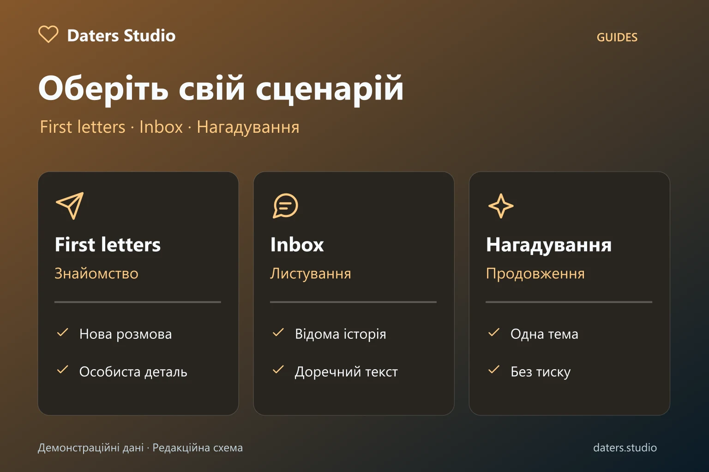Click the Нова розмова list item

tap(126, 334)
